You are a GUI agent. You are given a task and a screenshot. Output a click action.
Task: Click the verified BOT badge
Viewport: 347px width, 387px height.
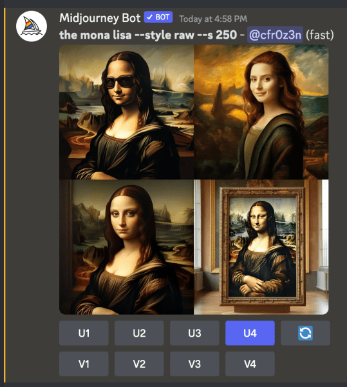(158, 17)
